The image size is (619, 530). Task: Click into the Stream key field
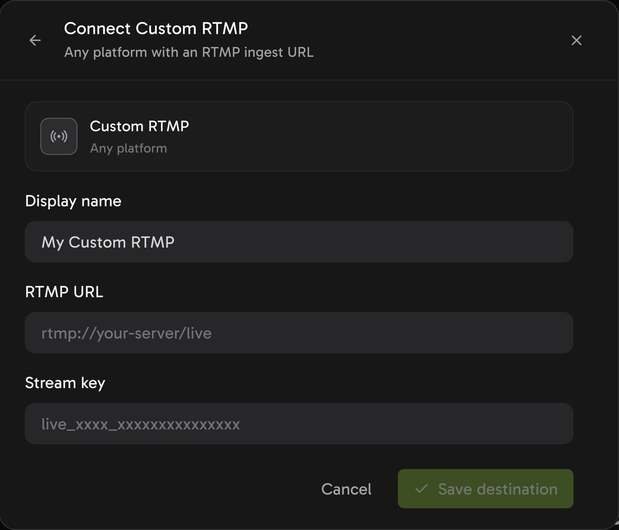299,424
